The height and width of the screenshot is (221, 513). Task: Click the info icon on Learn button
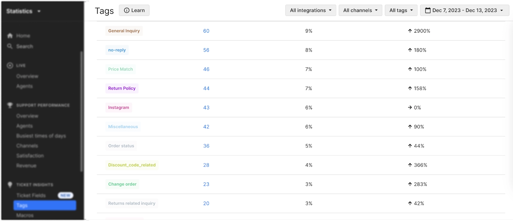pos(127,11)
